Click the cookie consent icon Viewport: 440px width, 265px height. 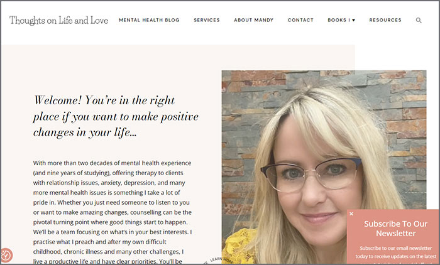(x=6, y=255)
